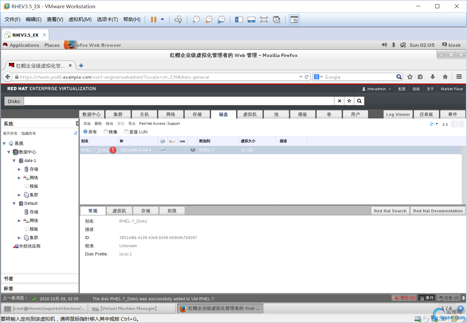467x323 pixels.
Task: Select the 映像 disk type radio button
Action: 106,132
